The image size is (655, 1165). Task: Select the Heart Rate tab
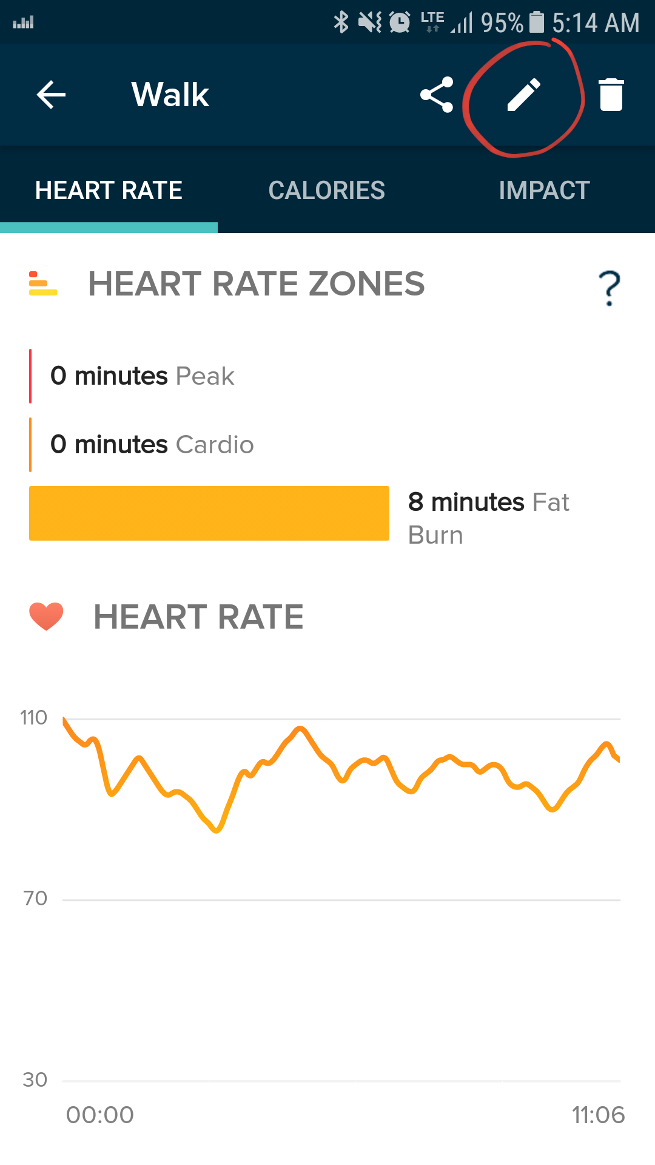tap(109, 191)
